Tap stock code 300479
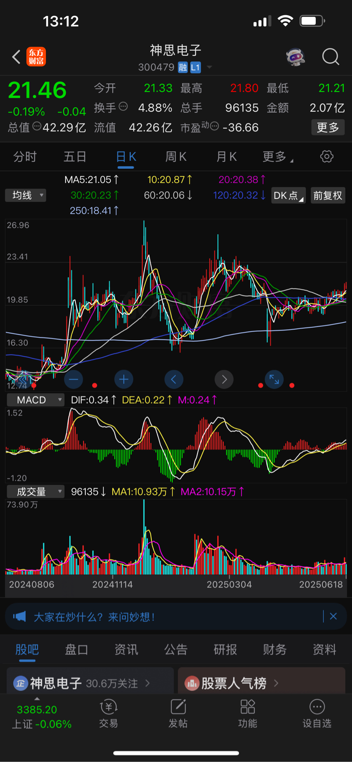Viewport: 352px width, 762px height. [x=156, y=67]
